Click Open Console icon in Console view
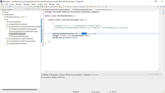Viewport: 165px width, 93px height. coord(155,74)
